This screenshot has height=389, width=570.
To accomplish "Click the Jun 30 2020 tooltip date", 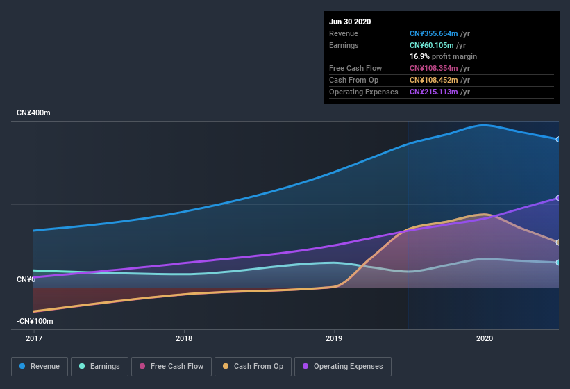I will coord(350,22).
